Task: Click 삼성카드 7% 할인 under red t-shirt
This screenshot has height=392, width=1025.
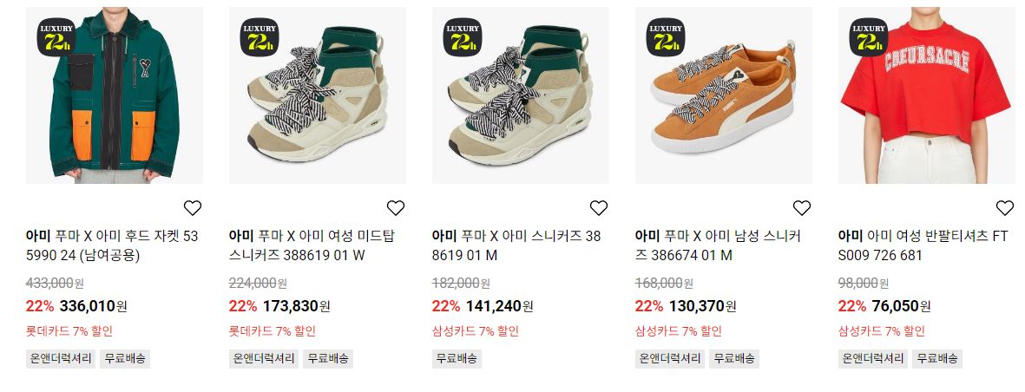Action: coord(881,331)
